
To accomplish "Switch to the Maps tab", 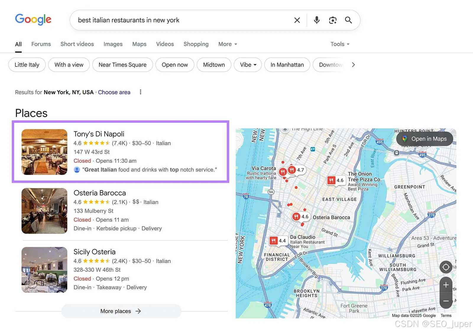I will (139, 44).
